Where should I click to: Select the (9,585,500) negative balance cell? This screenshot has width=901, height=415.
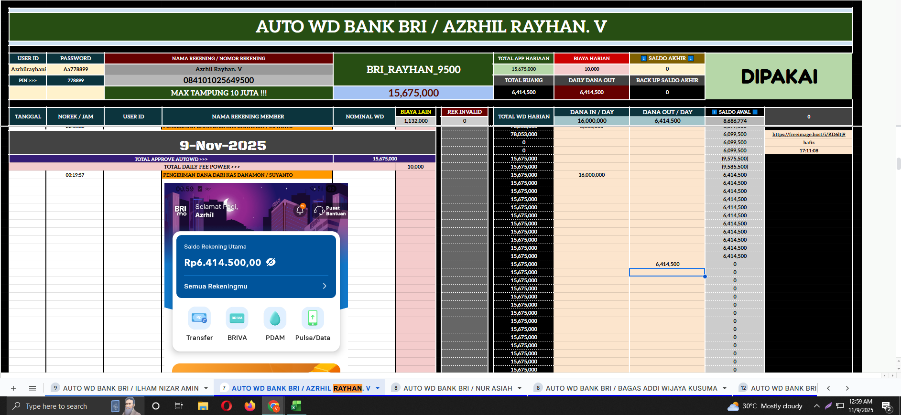(735, 167)
